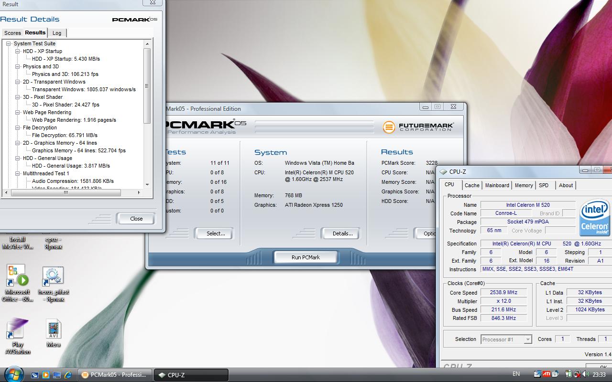Image resolution: width=612 pixels, height=382 pixels.
Task: Collapse the Physics and 3D node
Action: click(17, 66)
